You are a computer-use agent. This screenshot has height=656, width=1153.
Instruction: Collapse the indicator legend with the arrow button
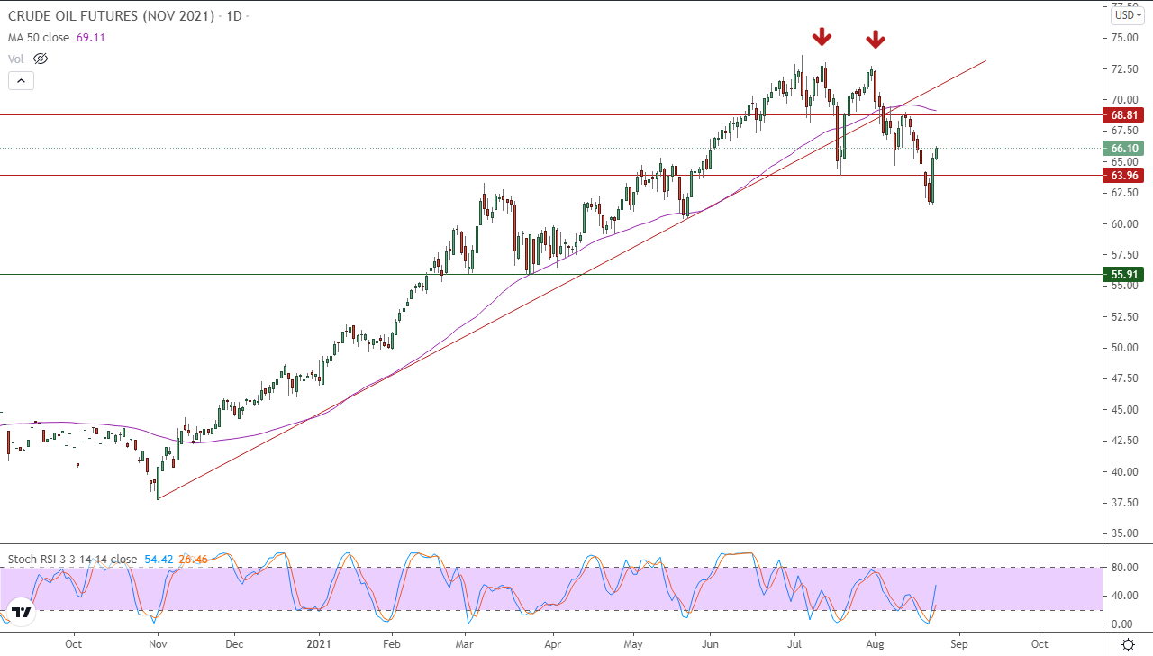click(x=22, y=80)
